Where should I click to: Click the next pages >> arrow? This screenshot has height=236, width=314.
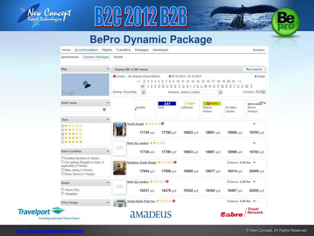240,81
